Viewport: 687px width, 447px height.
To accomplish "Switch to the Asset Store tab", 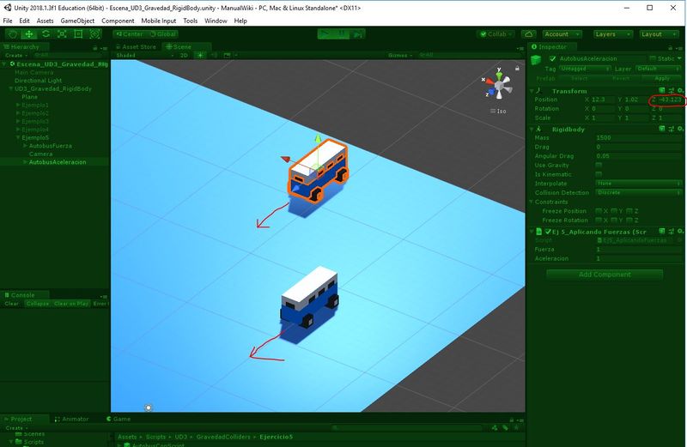I will pyautogui.click(x=137, y=47).
